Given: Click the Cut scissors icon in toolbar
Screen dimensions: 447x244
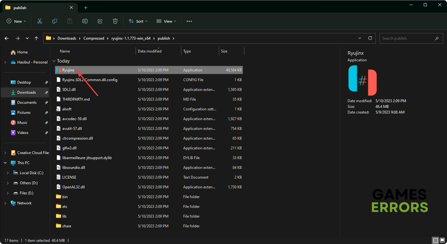Looking at the screenshot, I should pos(40,21).
